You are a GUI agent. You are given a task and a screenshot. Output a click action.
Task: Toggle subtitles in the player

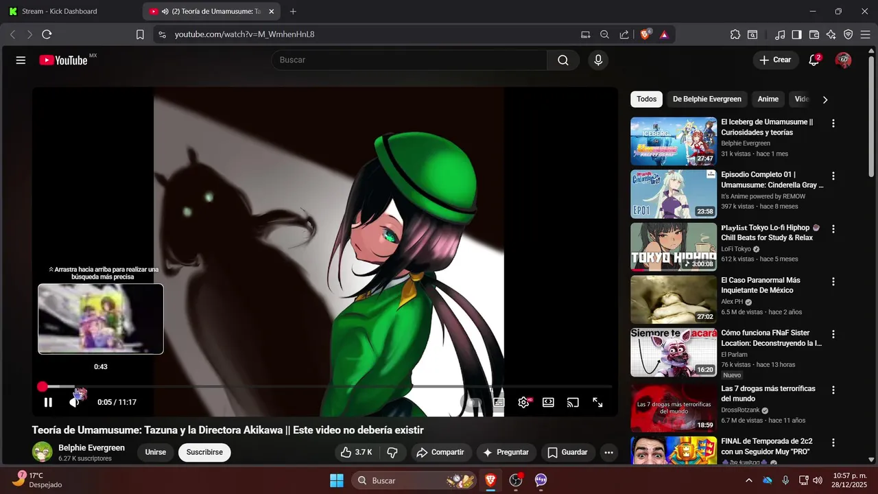(x=499, y=403)
